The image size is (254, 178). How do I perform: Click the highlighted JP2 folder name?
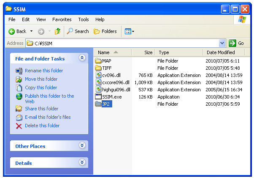point(107,104)
